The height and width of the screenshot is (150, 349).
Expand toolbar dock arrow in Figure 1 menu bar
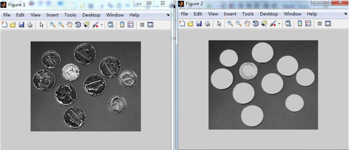coord(168,15)
